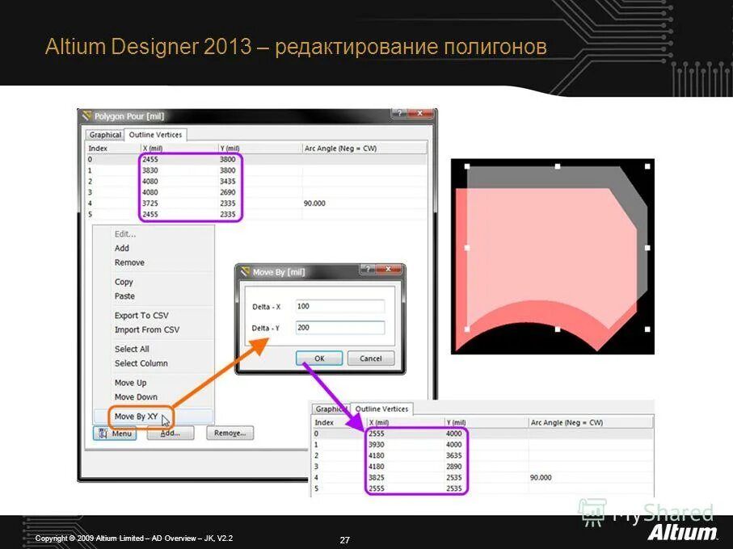The image size is (733, 549).
Task: Click the help (?) icon on Polygon Pour dialog
Action: tap(399, 113)
